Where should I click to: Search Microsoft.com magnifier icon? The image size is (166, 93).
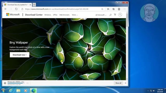(110, 15)
